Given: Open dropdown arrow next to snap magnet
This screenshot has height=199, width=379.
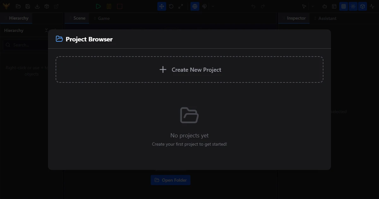Looking at the screenshot, I should pos(213,6).
